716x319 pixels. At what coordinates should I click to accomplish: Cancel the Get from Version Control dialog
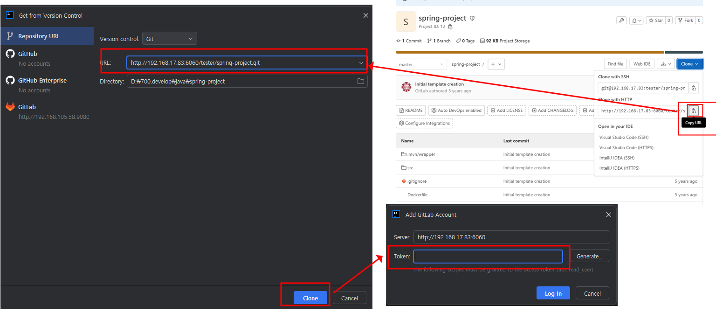pos(350,298)
